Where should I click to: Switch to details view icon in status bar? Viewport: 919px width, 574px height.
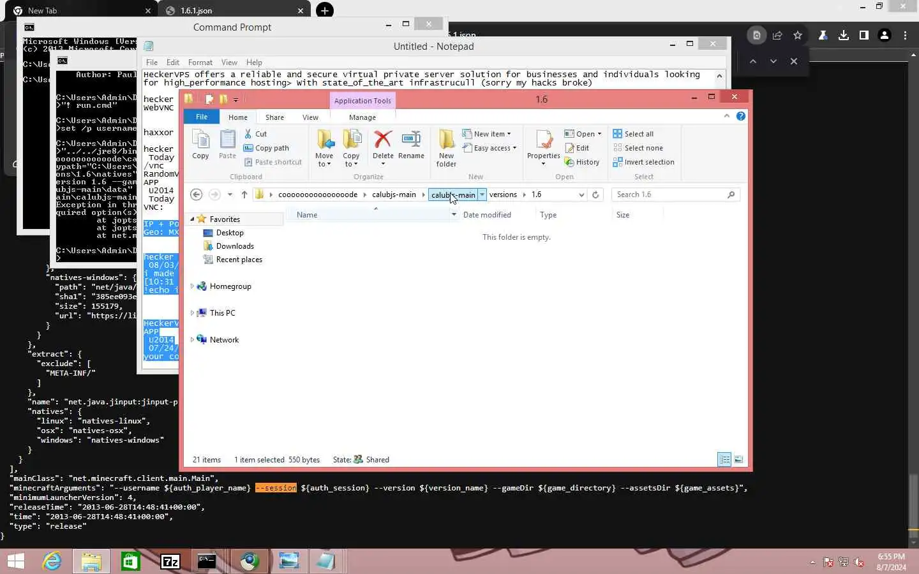point(724,459)
